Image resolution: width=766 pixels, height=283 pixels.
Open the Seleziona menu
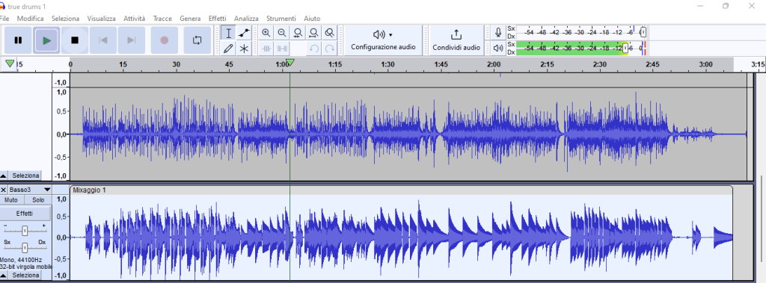(66, 19)
